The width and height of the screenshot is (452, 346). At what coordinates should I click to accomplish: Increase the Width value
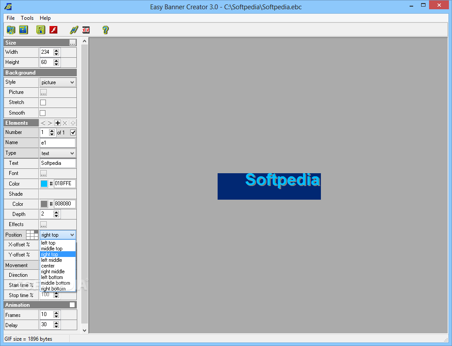tap(56, 50)
